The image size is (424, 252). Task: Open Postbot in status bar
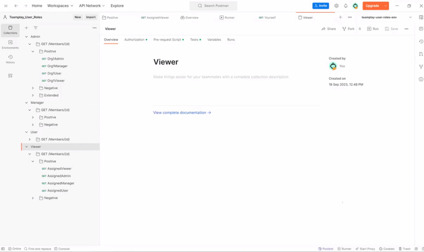click(326, 249)
